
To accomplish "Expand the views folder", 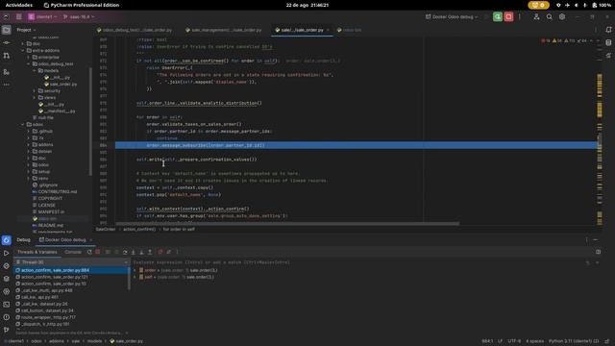I will click(x=35, y=97).
